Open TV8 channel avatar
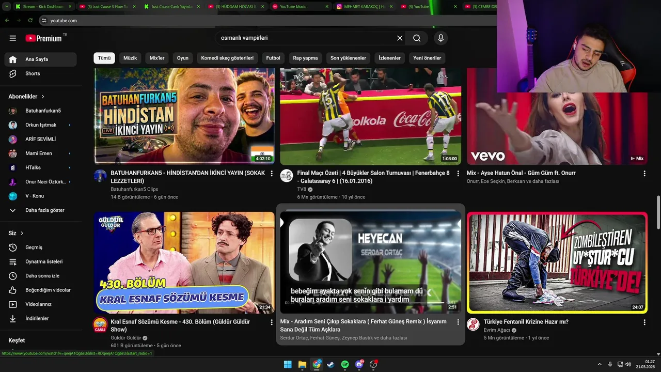This screenshot has width=661, height=372. tap(287, 176)
